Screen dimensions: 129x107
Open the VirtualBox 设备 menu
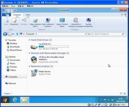(x=21, y=6)
